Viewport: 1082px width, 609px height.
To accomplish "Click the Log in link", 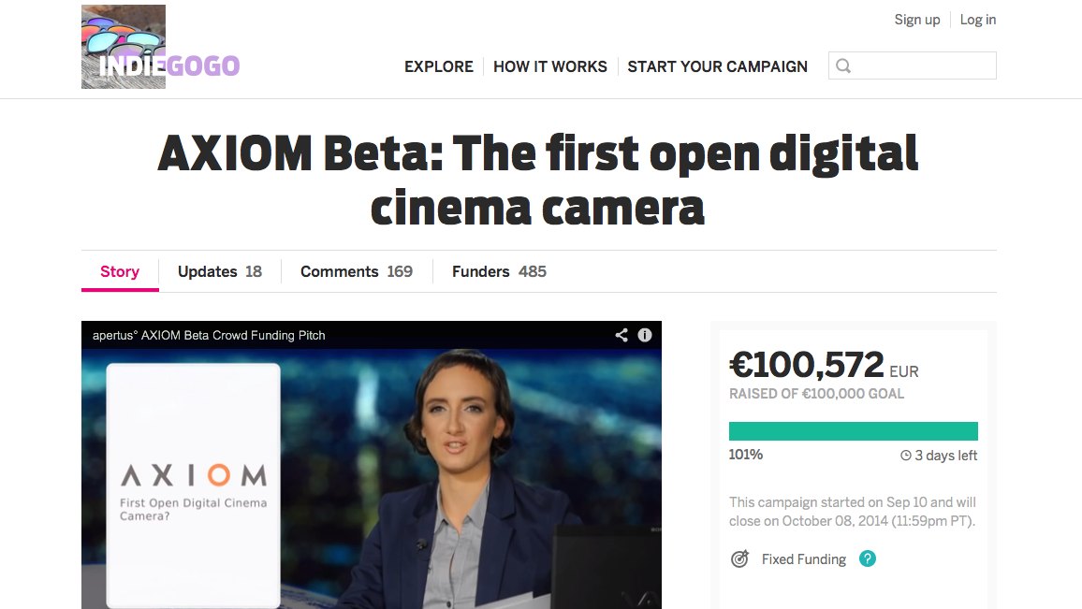I will 978,20.
